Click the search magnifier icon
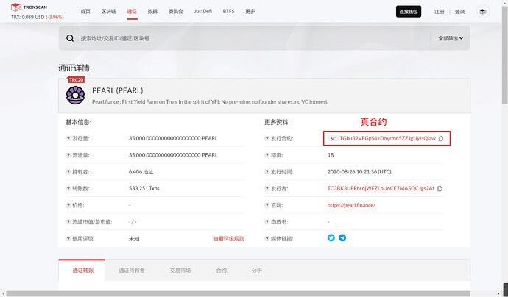The image size is (508, 297). [x=70, y=38]
